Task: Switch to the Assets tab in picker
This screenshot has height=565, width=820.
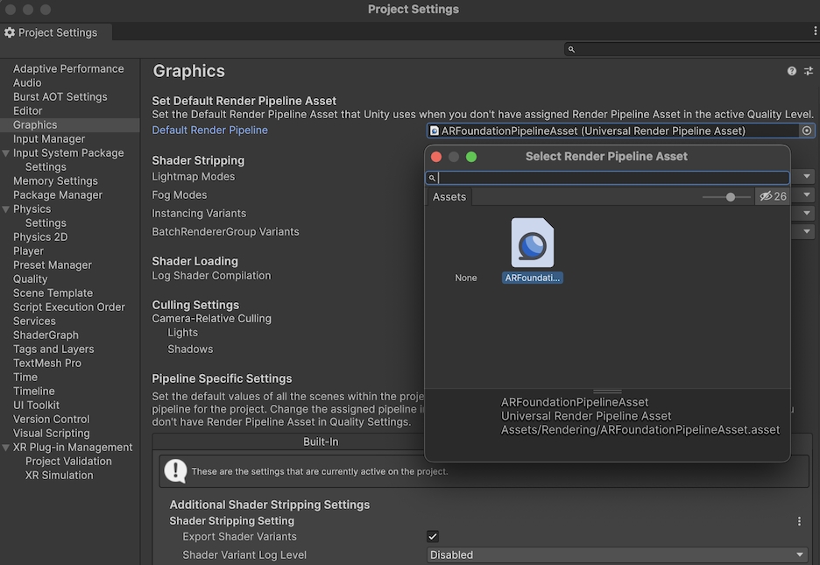Action: [x=449, y=197]
